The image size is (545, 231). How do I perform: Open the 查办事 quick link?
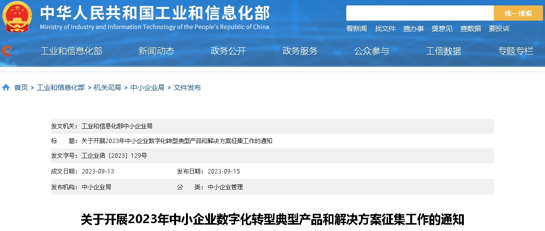pyautogui.click(x=414, y=29)
